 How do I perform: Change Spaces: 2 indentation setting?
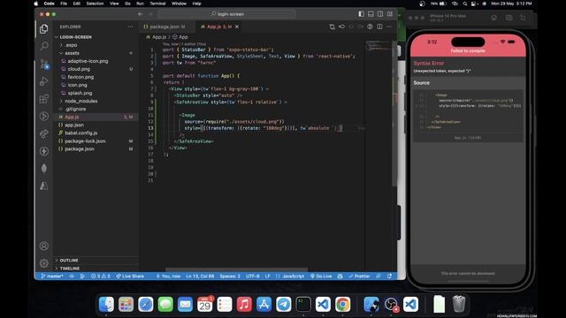tap(230, 276)
